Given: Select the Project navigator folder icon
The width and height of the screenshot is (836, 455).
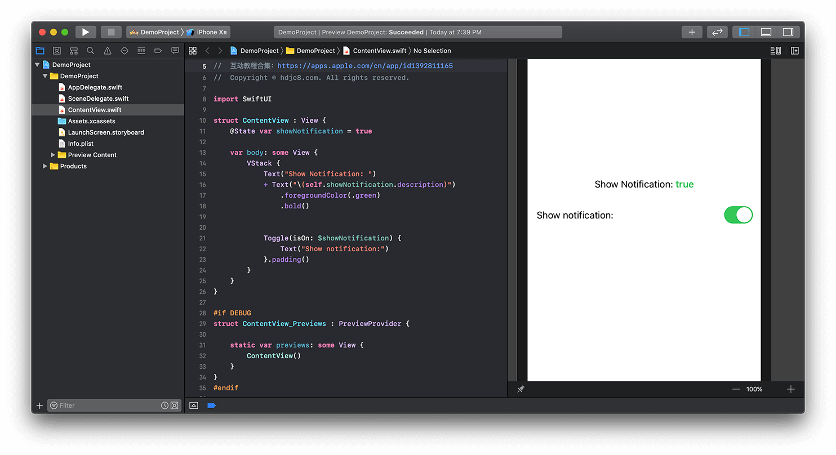Looking at the screenshot, I should (x=40, y=51).
